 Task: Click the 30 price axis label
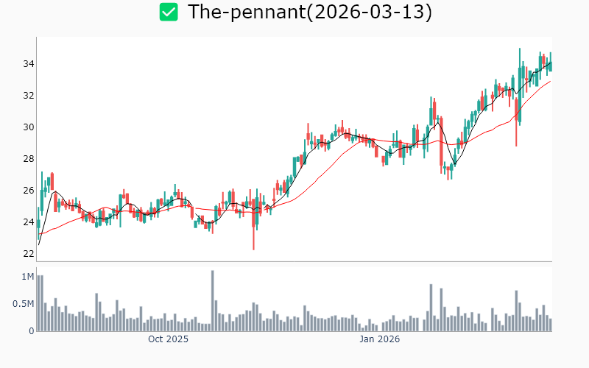(29, 127)
